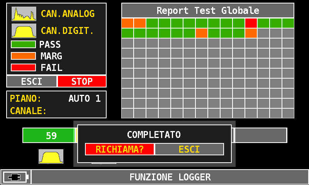Click the grey ESCI button beside STOP
Viewport: 309px width, 185px height.
(32, 81)
